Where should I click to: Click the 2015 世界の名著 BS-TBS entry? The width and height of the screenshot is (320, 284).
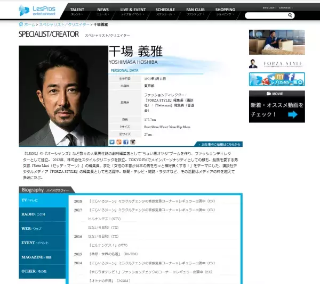click(114, 254)
